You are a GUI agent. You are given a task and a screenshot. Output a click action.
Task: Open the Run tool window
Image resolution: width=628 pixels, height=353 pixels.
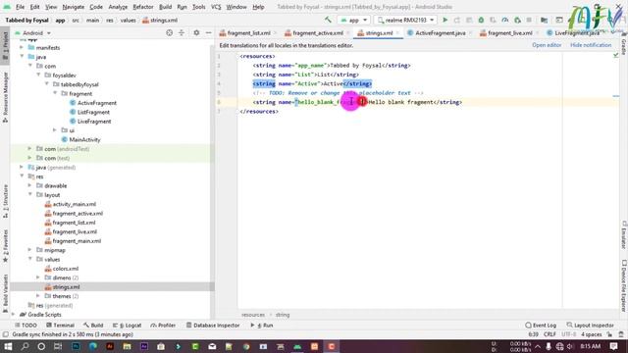262,326
